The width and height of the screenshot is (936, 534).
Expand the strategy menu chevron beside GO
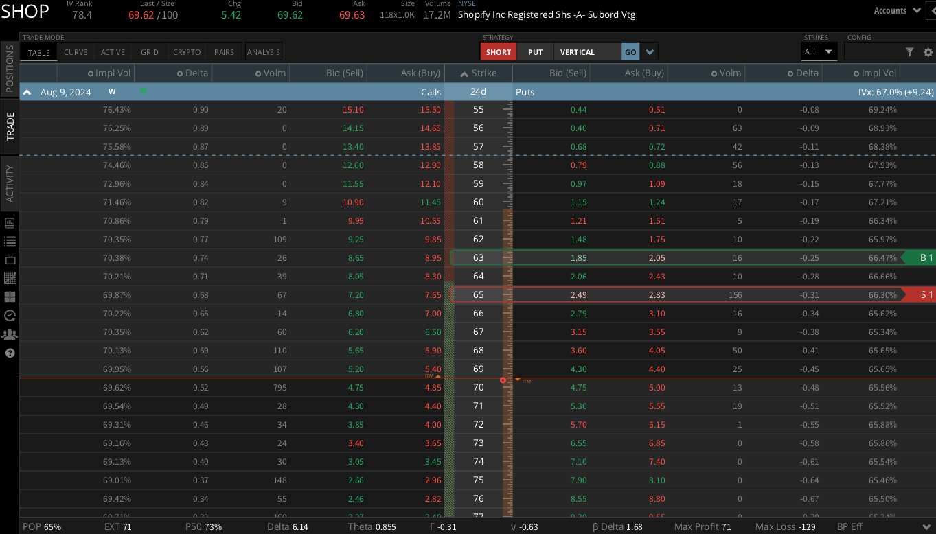[x=650, y=52]
